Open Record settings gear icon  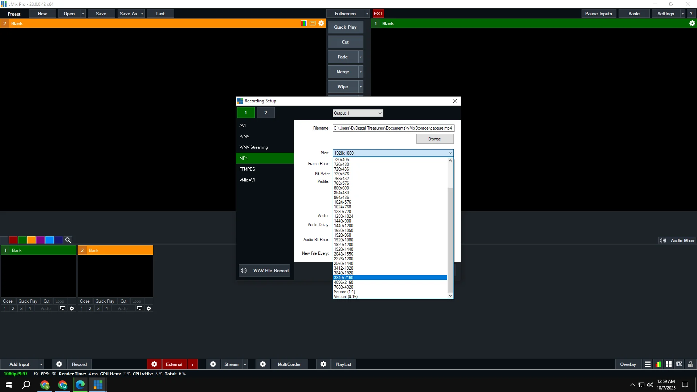pyautogui.click(x=59, y=364)
